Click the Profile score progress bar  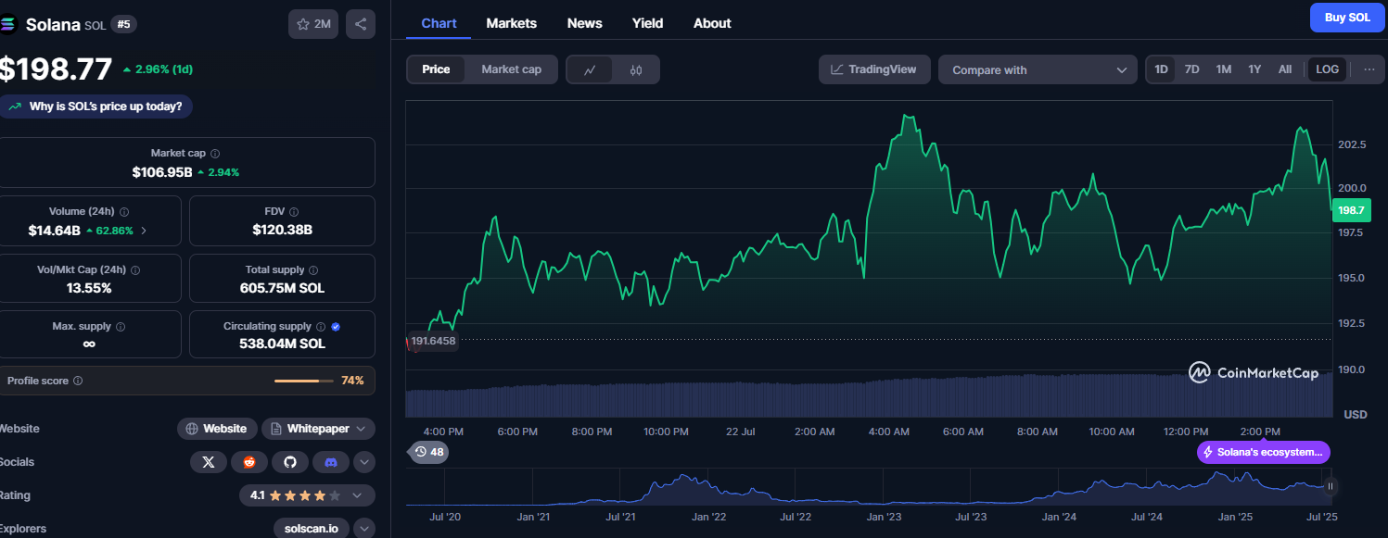pos(304,381)
